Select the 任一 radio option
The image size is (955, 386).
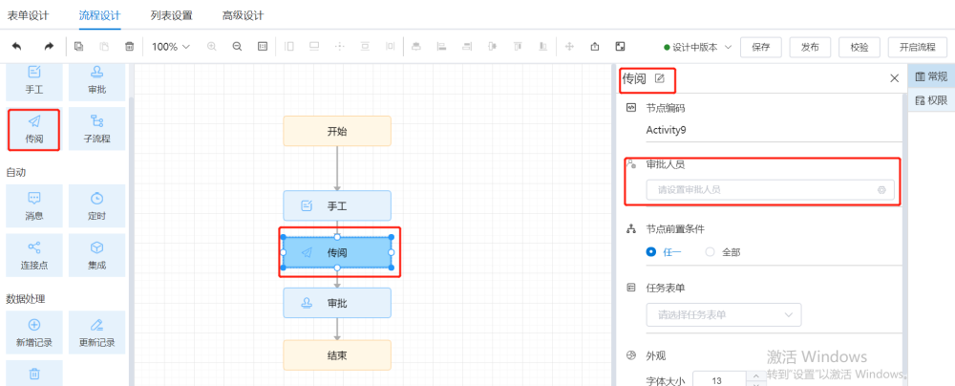click(x=651, y=252)
